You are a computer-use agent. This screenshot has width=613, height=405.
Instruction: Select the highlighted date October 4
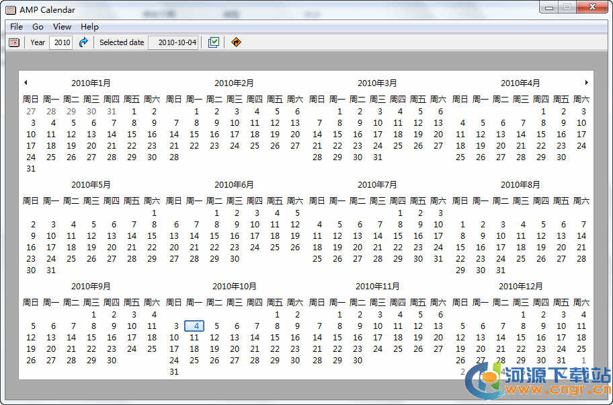pos(195,326)
